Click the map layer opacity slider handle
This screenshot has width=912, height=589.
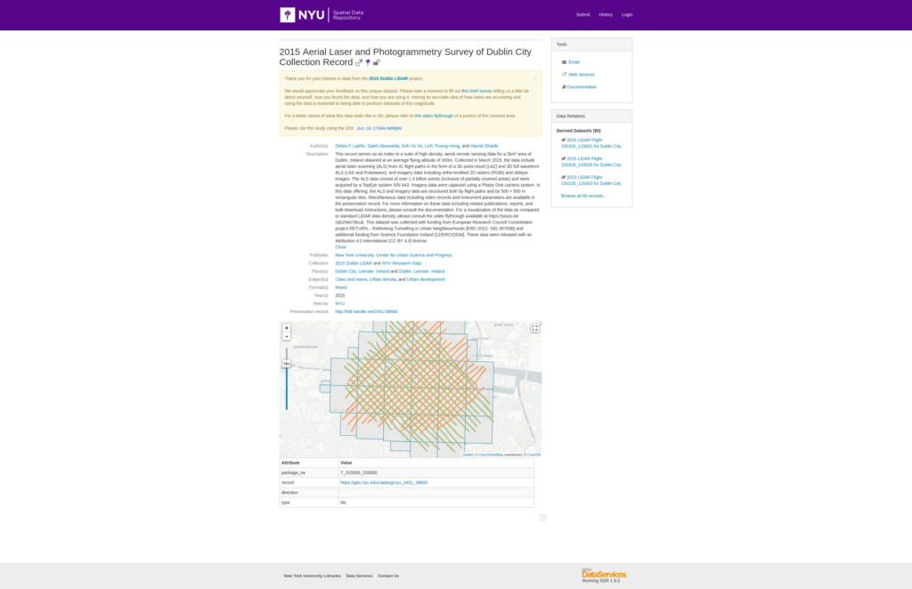coord(286,364)
